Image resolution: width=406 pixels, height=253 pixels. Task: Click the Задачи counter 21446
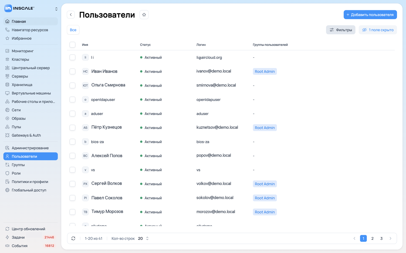pyautogui.click(x=49, y=237)
